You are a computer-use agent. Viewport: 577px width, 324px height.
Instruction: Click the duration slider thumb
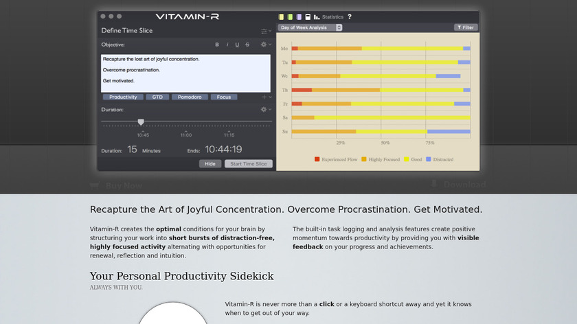pyautogui.click(x=141, y=121)
